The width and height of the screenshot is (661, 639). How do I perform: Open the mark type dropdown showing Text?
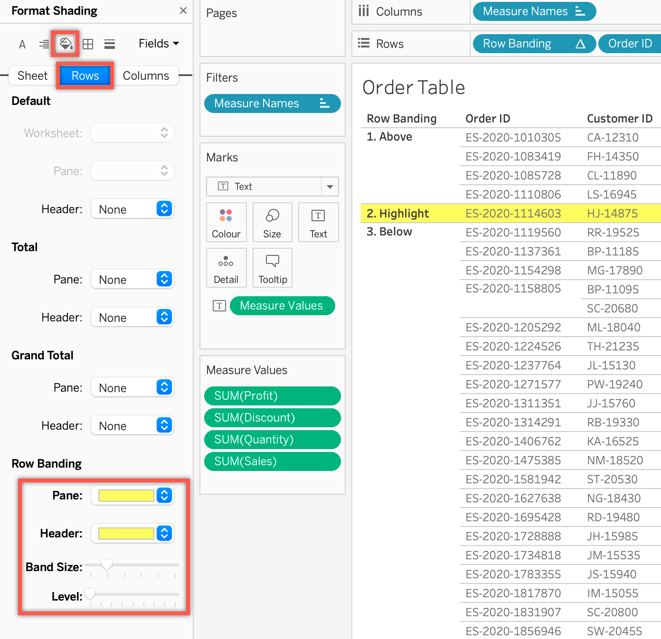coord(330,187)
